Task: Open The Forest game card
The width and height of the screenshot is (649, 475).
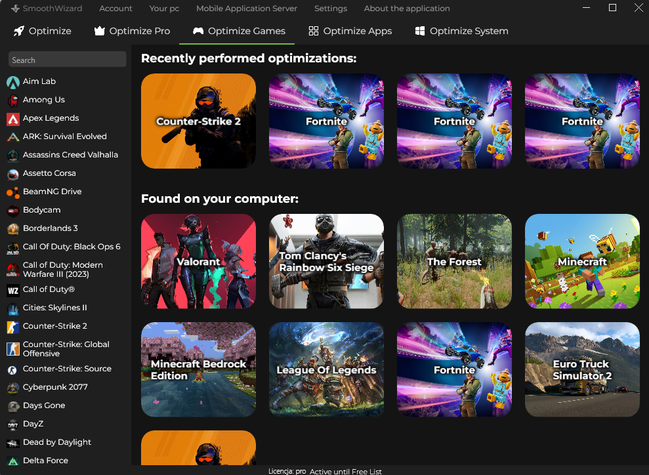Action: click(454, 261)
